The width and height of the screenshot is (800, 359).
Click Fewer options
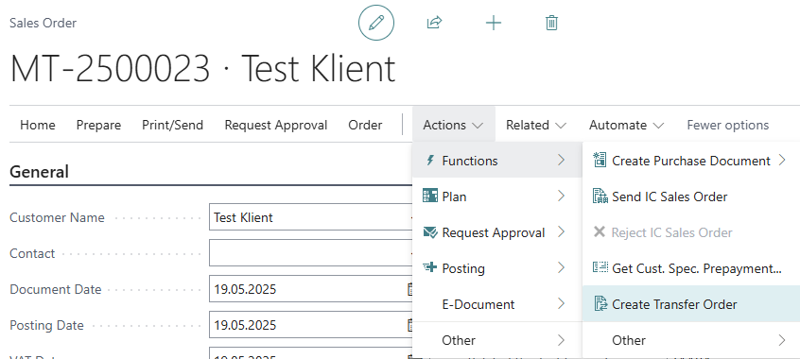point(728,125)
